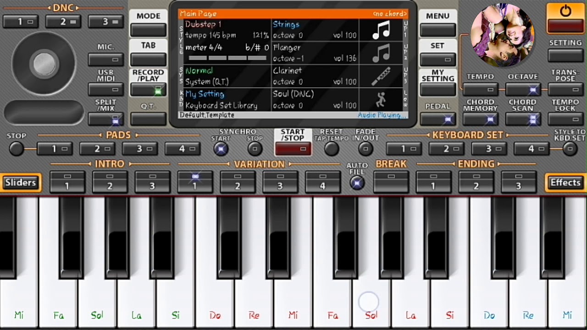This screenshot has height=330, width=587.
Task: Trigger Pad 3 button
Action: point(140,149)
